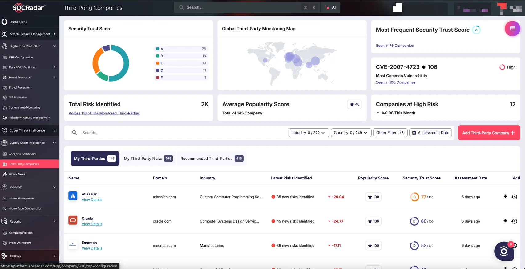Click Atlassian company logo
This screenshot has height=269, width=525.
73,196
